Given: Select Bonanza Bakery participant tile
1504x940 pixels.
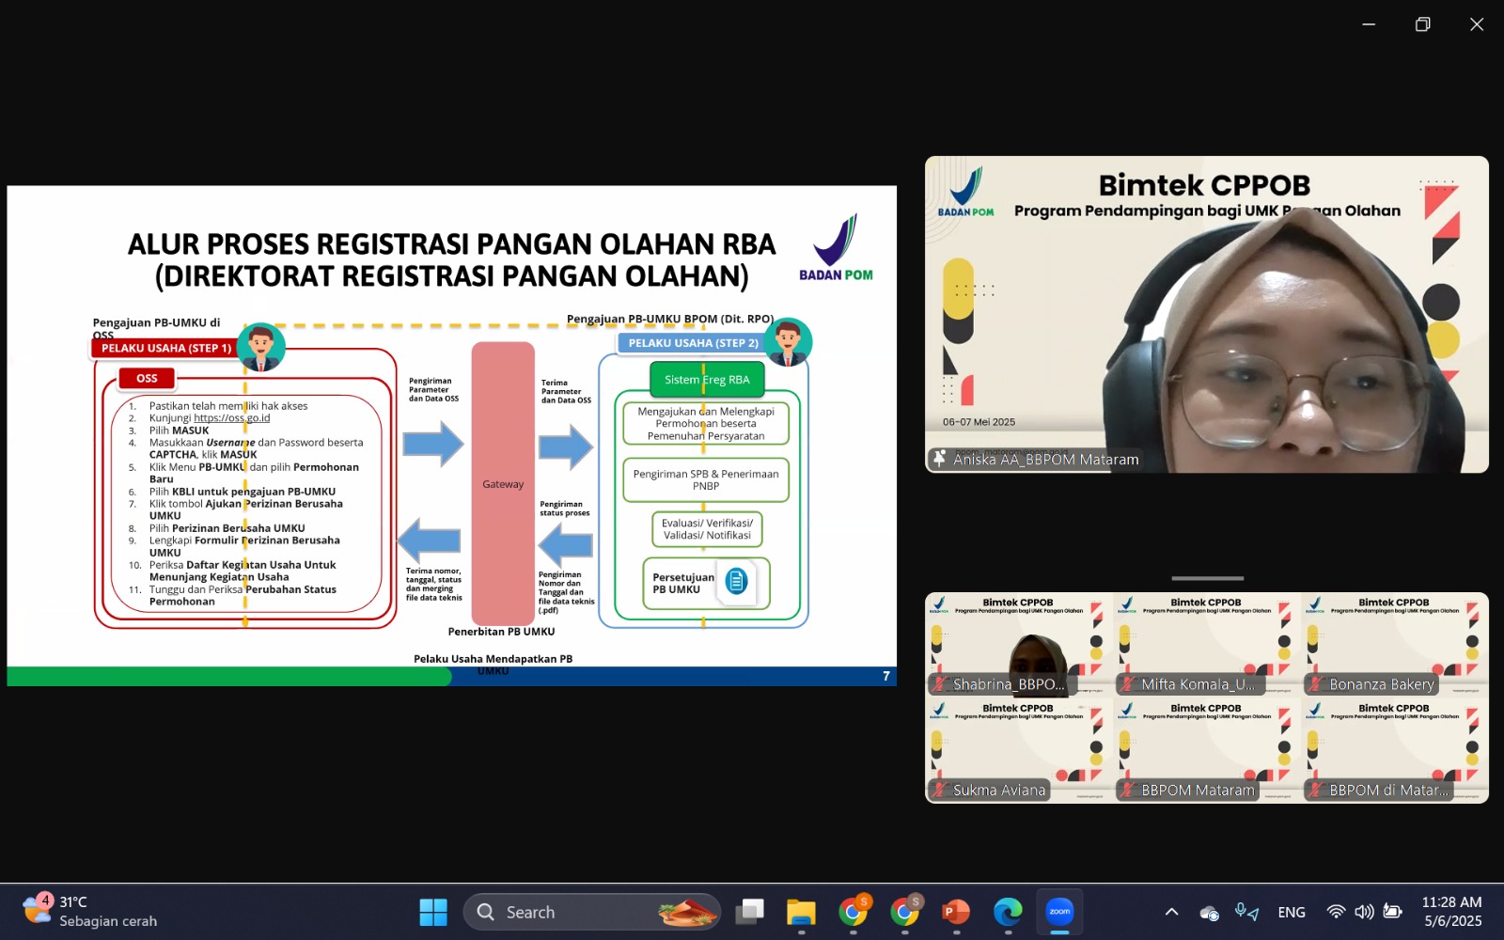Looking at the screenshot, I should [1395, 644].
